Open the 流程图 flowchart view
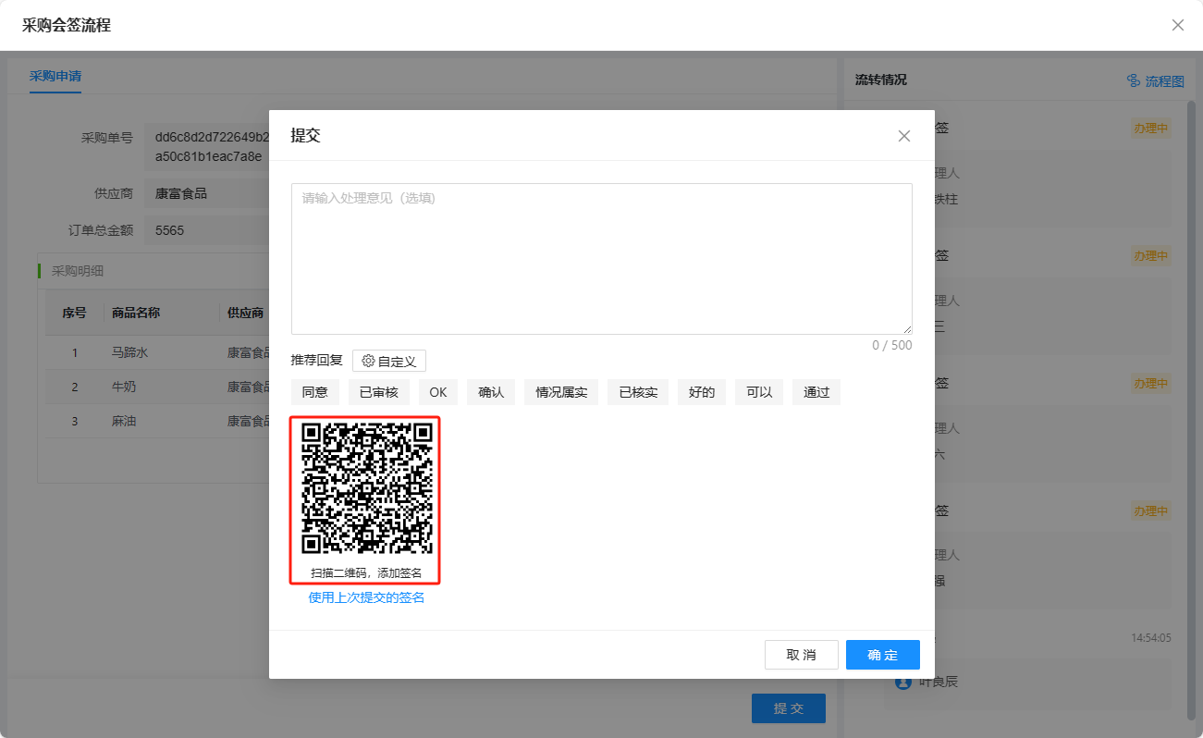 click(1156, 81)
